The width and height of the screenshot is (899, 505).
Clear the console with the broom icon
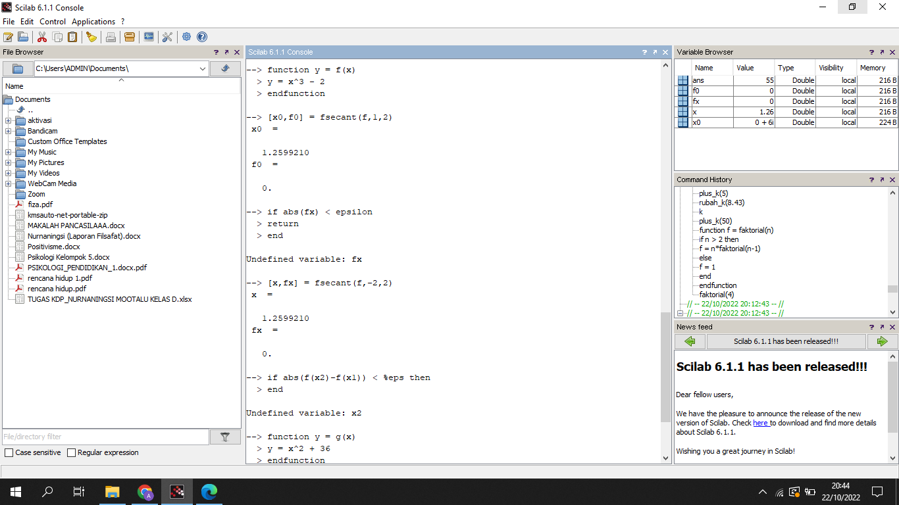tap(91, 37)
